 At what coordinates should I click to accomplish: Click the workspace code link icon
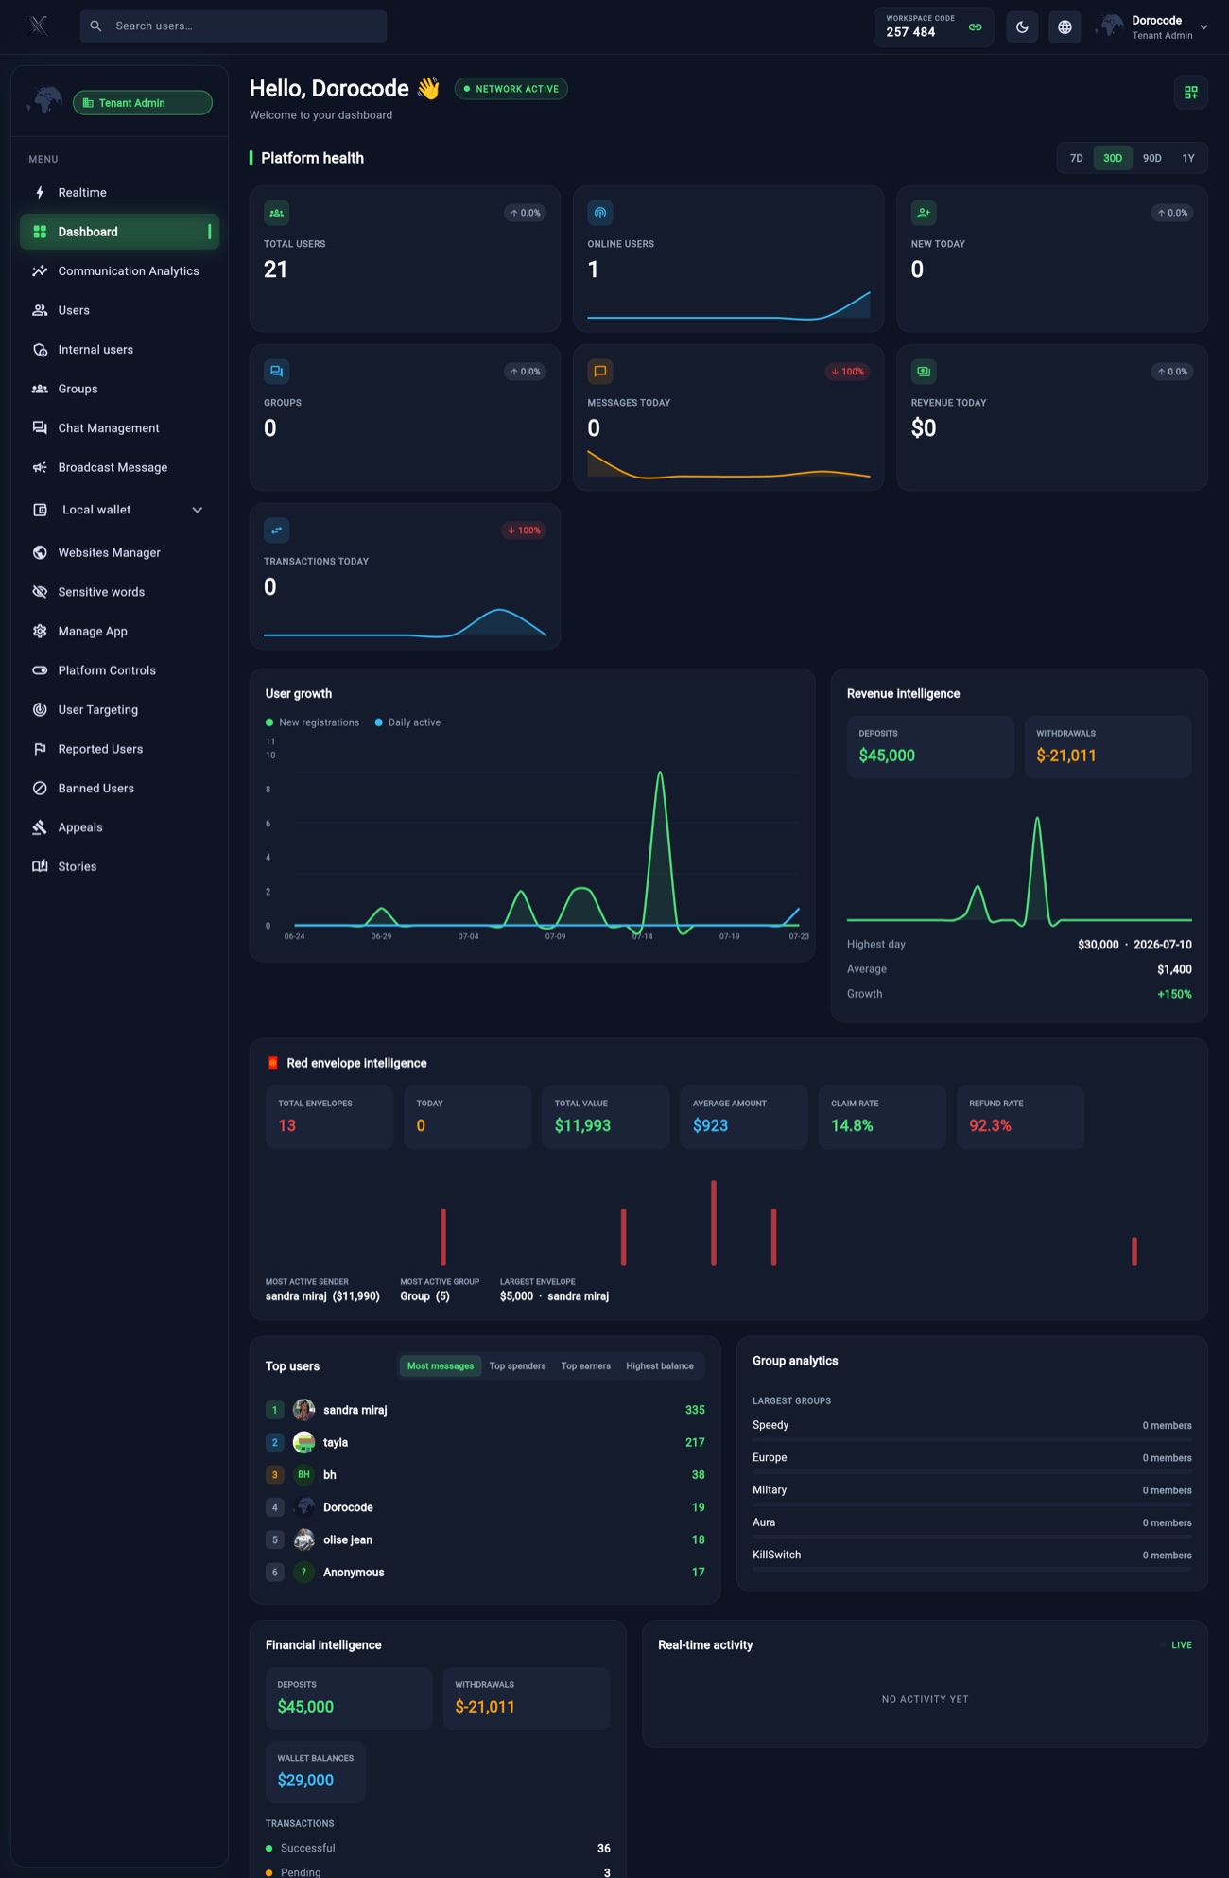click(975, 26)
